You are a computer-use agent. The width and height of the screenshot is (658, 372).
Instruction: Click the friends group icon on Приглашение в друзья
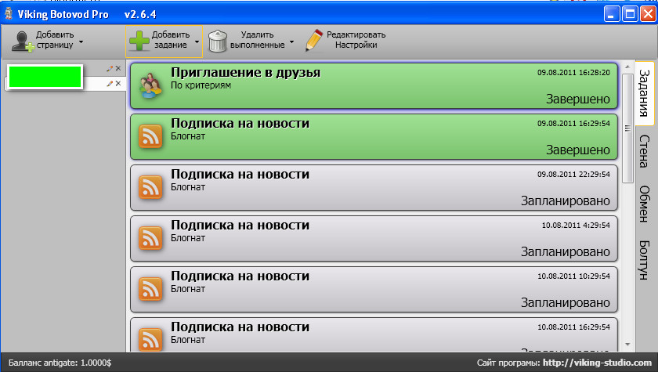[150, 85]
